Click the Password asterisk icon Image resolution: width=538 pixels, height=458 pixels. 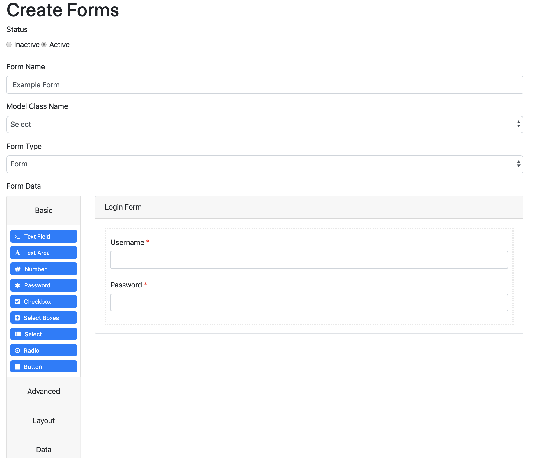point(17,285)
